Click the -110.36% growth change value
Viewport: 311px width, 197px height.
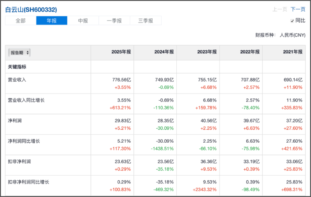click(x=163, y=108)
